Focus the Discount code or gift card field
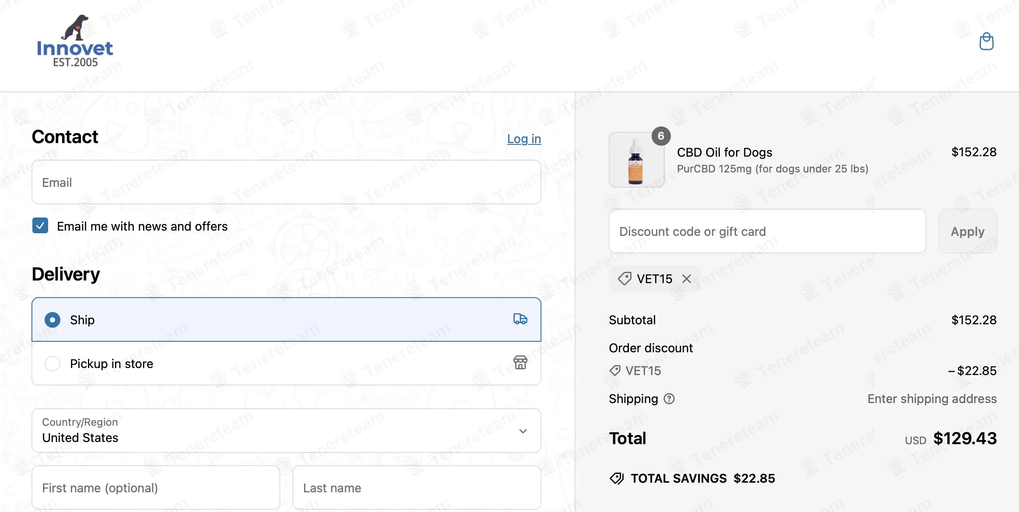Viewport: 1019px width, 512px height. (768, 231)
